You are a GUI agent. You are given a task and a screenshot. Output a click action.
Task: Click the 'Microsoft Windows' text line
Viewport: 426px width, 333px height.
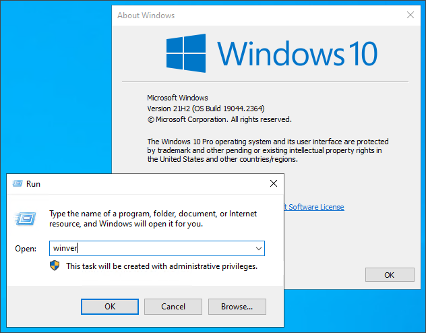[x=177, y=98]
